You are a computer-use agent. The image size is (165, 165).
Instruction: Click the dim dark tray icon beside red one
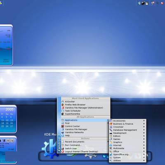pyautogui.click(x=158, y=3)
